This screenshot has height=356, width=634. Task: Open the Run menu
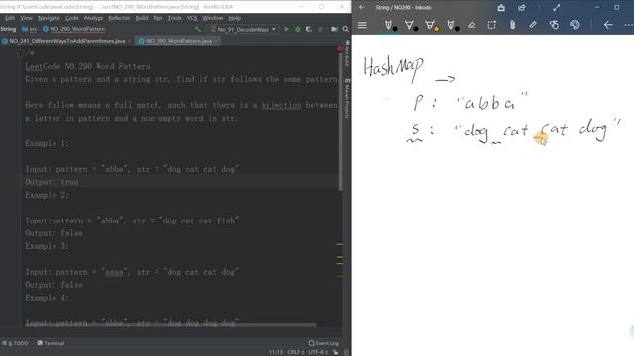[x=158, y=18]
